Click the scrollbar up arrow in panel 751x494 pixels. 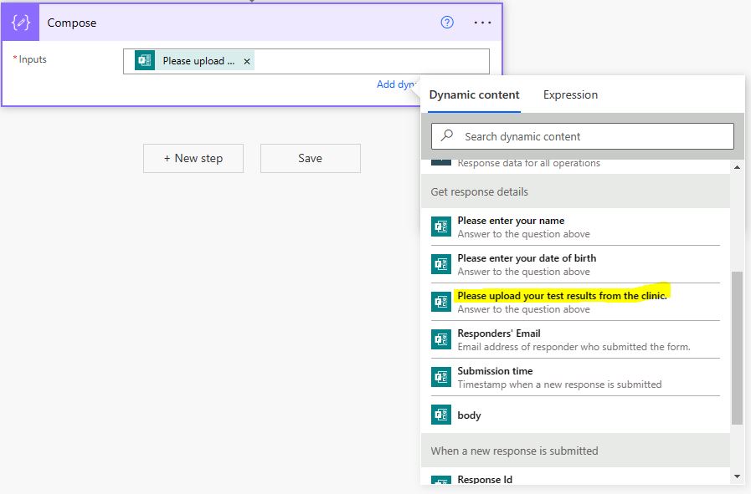737,167
